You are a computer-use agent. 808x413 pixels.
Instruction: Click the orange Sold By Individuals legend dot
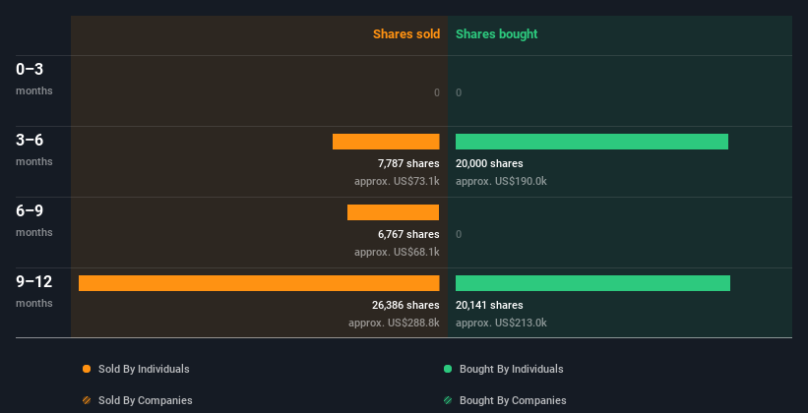click(87, 369)
